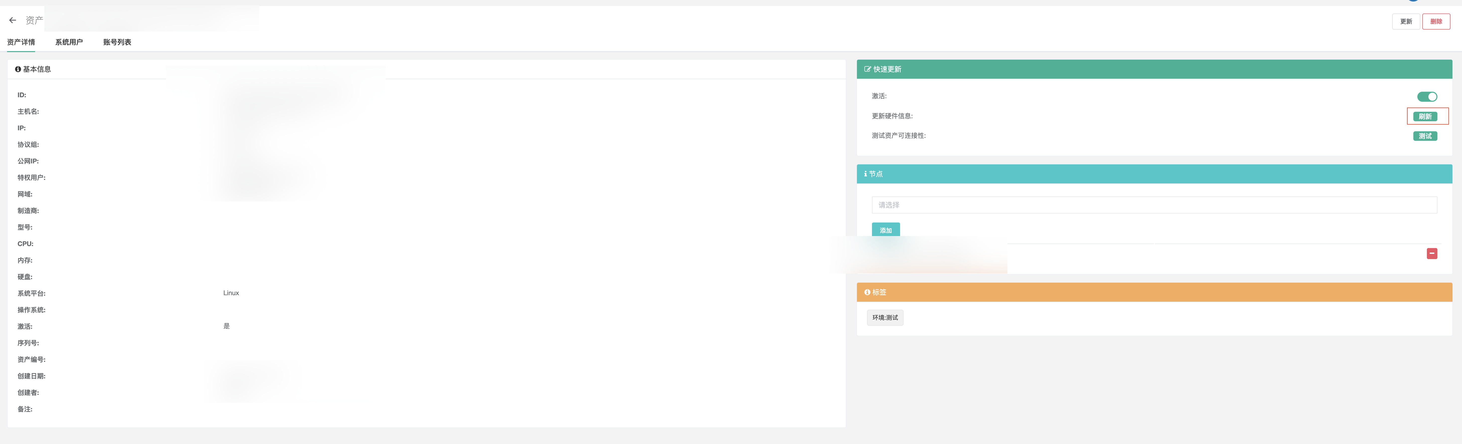Click 刷新 to update hardware info
Image resolution: width=1462 pixels, height=444 pixels.
(1425, 116)
